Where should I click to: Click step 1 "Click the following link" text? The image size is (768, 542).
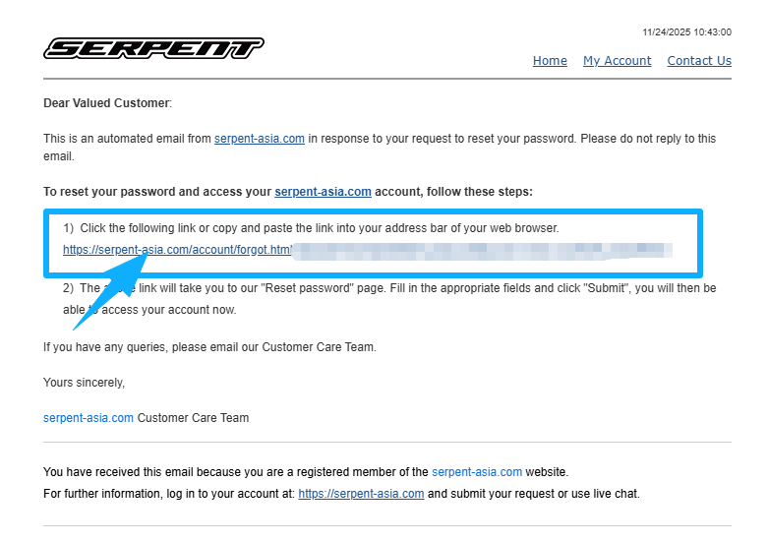click(315, 228)
